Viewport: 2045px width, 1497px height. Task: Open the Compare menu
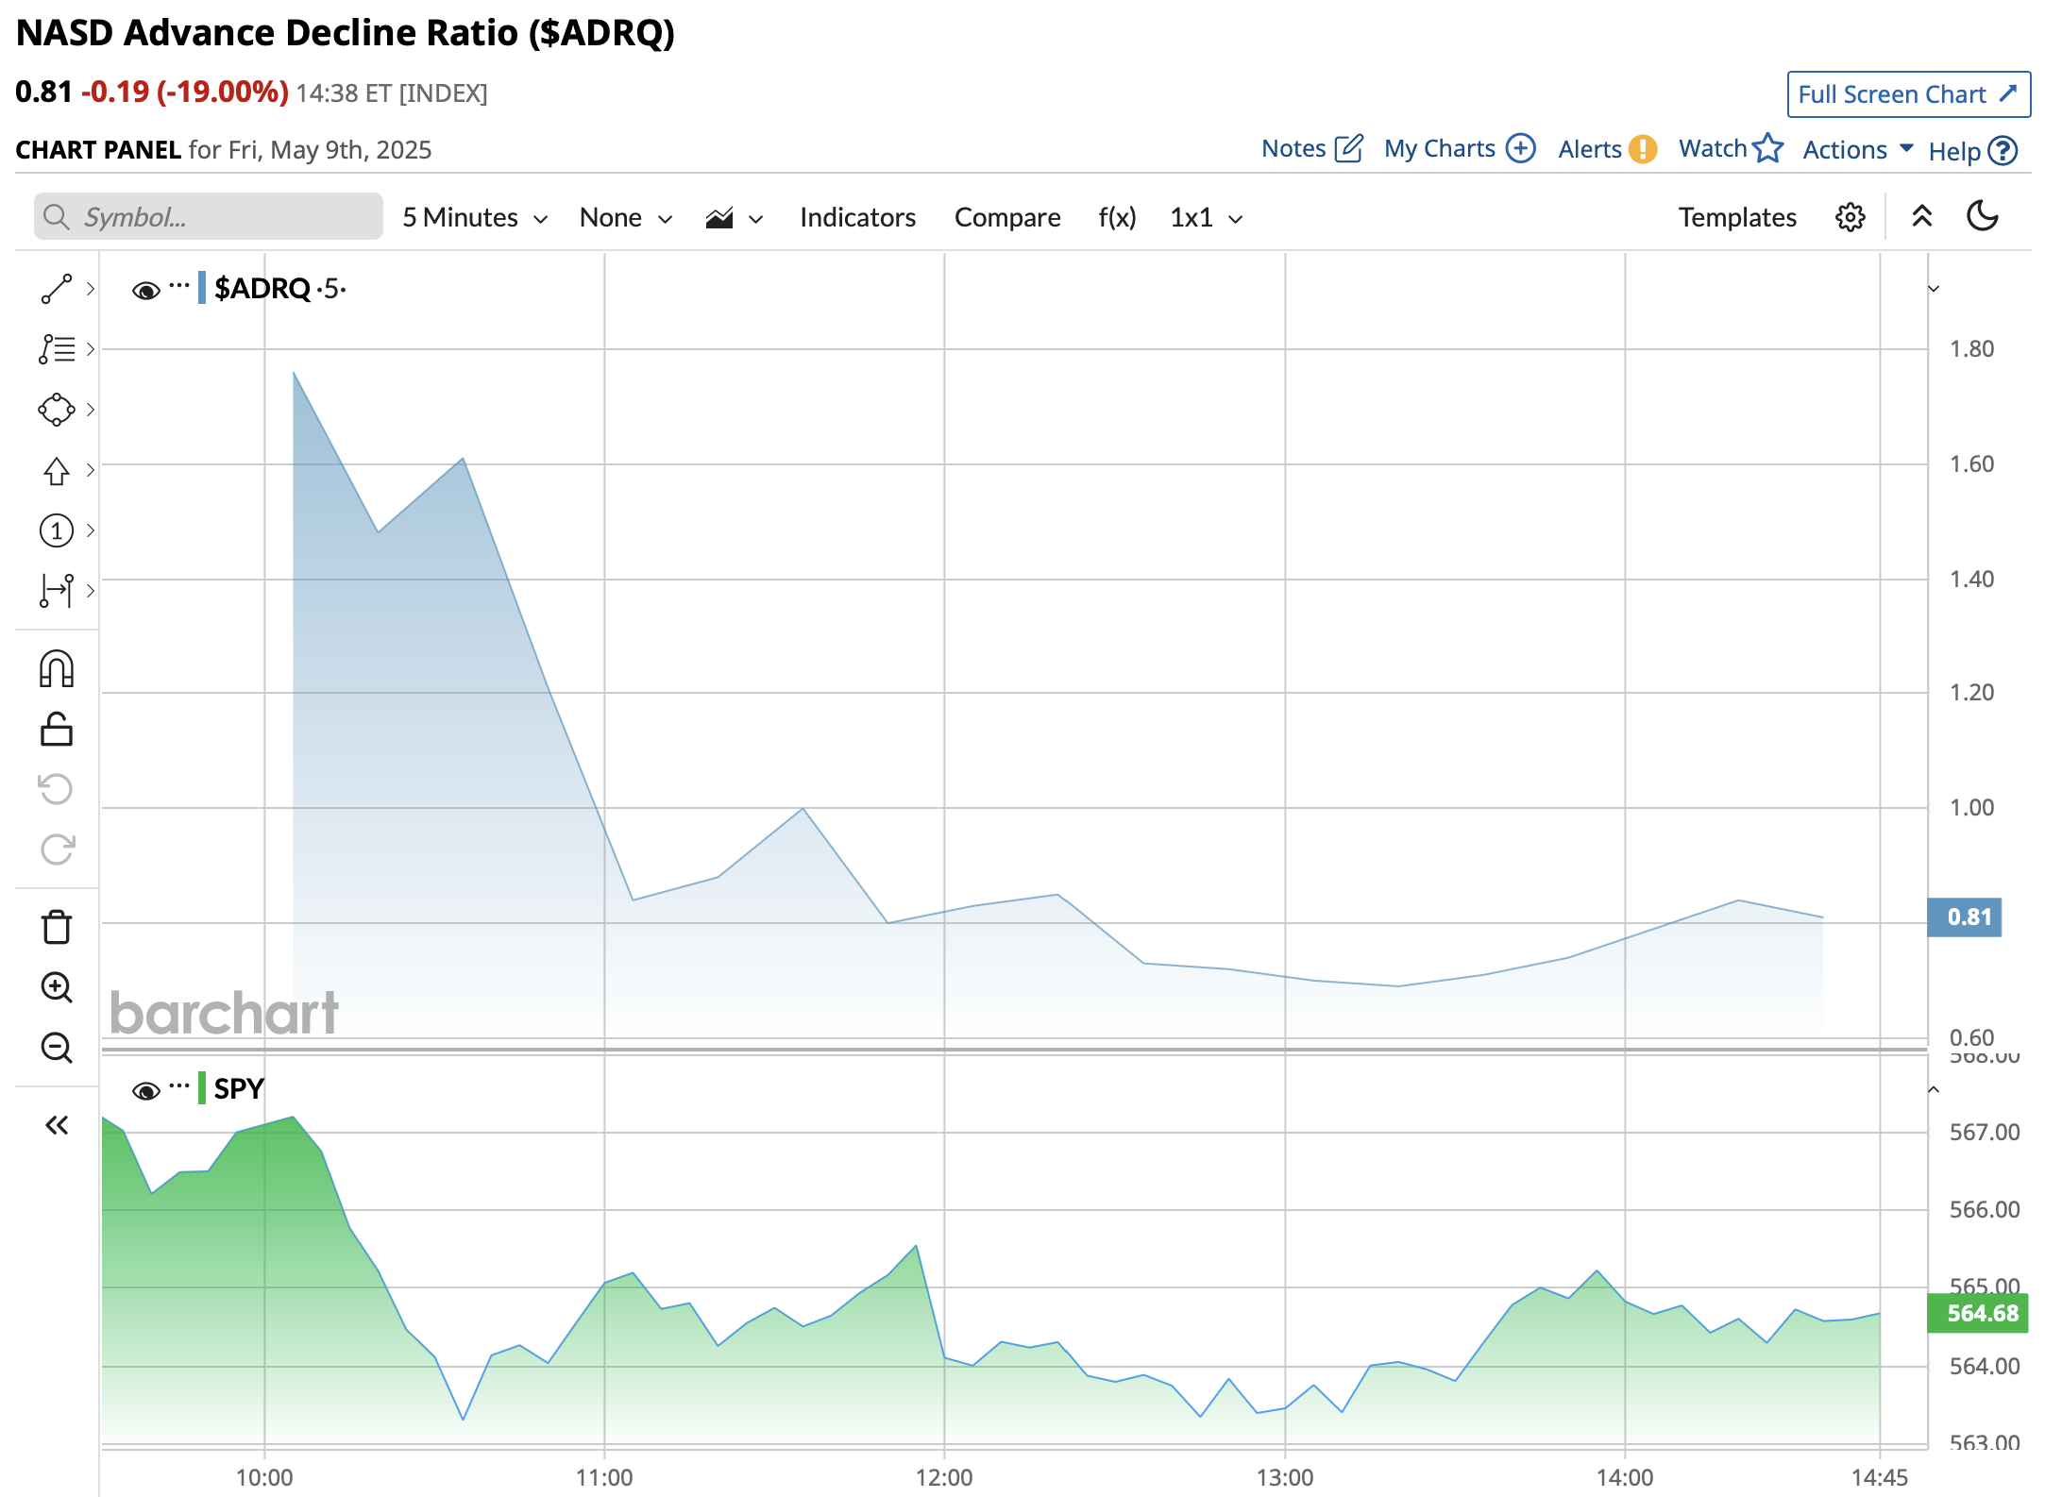click(x=1006, y=218)
